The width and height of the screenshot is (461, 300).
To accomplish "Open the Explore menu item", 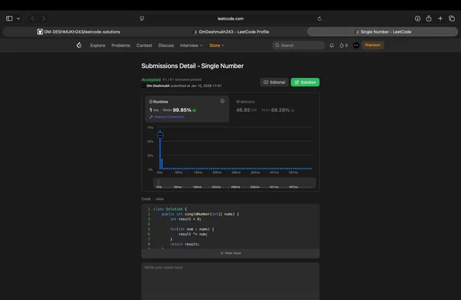I will (98, 45).
